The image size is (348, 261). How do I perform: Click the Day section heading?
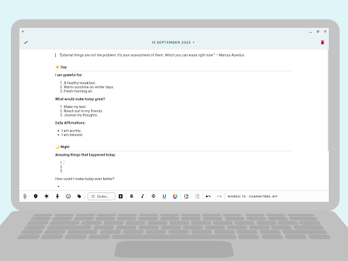(x=61, y=67)
